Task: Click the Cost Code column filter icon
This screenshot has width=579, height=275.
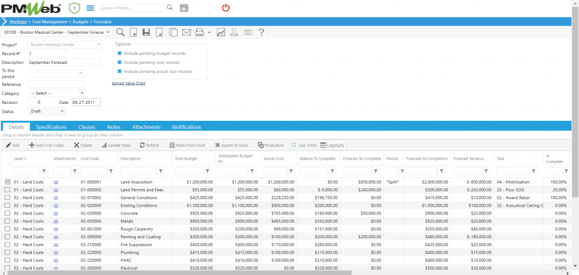Action: coord(111,171)
